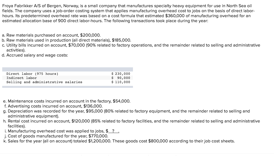Click the $ 110,000 salaries amount

[x=121, y=82]
